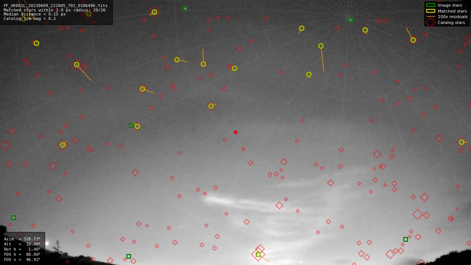Select the 'Image stars' legend label
This screenshot has height=265, width=471.
(450, 5)
